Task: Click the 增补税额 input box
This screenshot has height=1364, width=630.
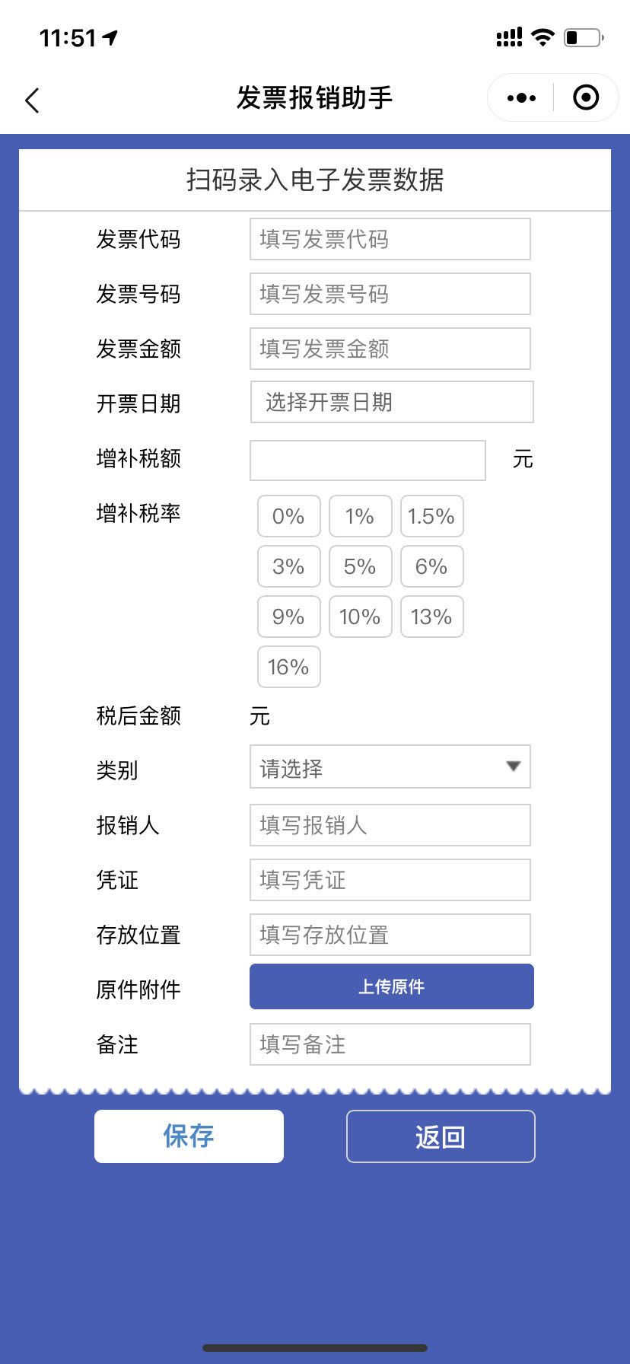Action: click(367, 460)
